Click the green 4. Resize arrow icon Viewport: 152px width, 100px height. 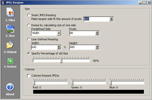click(x=10, y=61)
